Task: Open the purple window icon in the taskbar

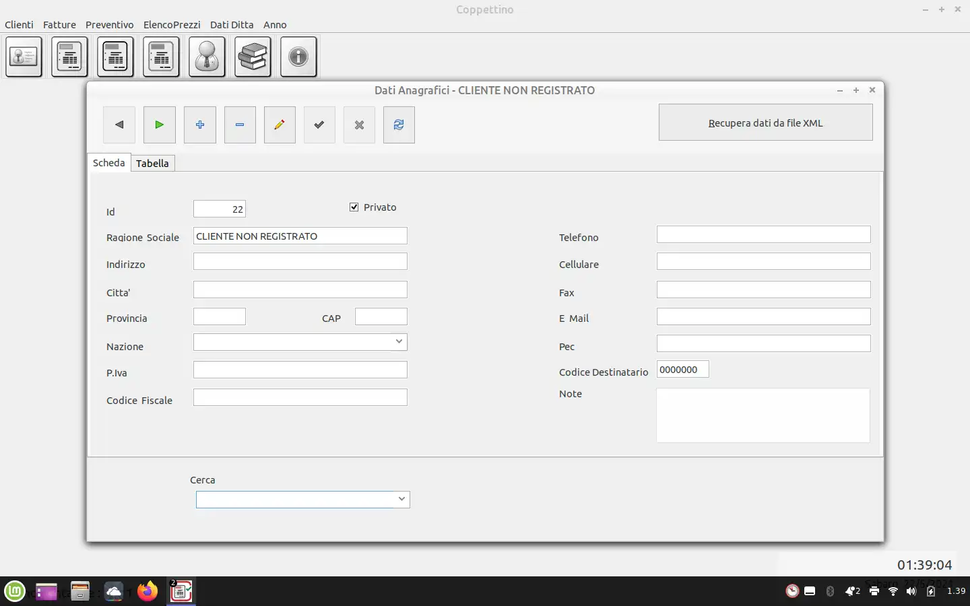Action: pyautogui.click(x=46, y=591)
